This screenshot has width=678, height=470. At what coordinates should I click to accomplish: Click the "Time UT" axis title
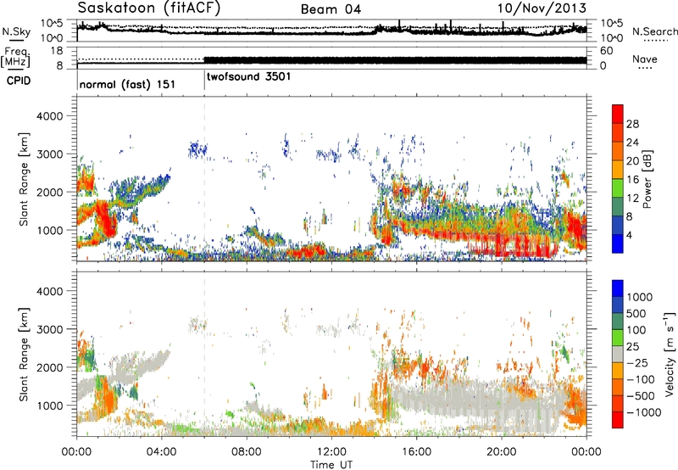pyautogui.click(x=331, y=465)
